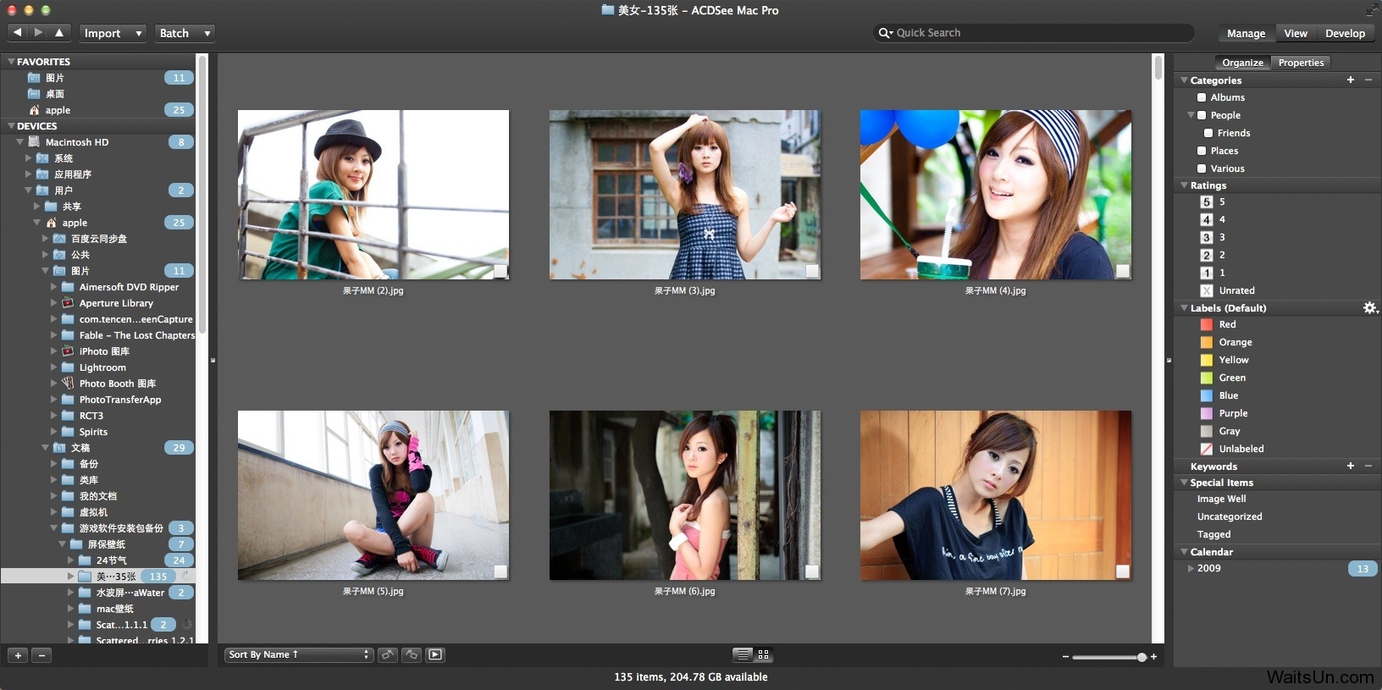Click the thumbnail size slider
Viewport: 1382px width, 690px height.
(x=1109, y=657)
